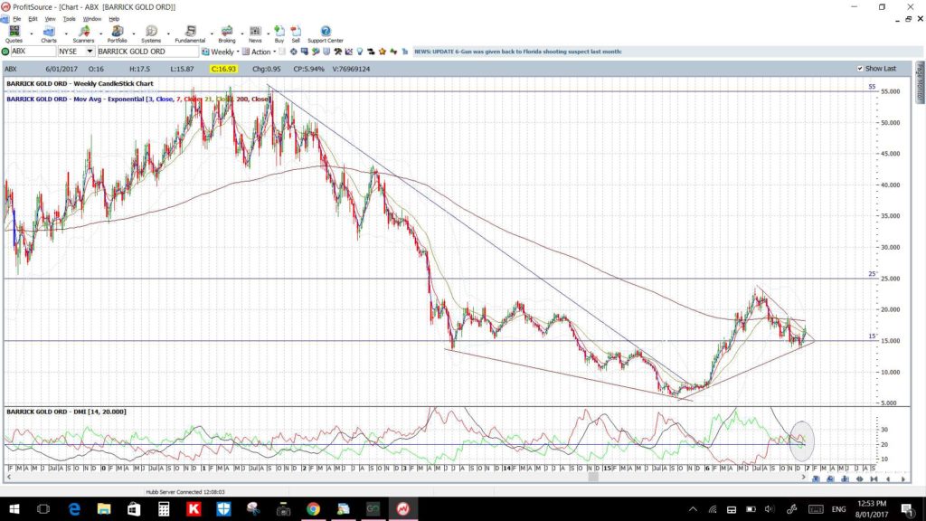926x521 pixels.
Task: Step chart right with bottom arrow button
Action: (x=903, y=479)
